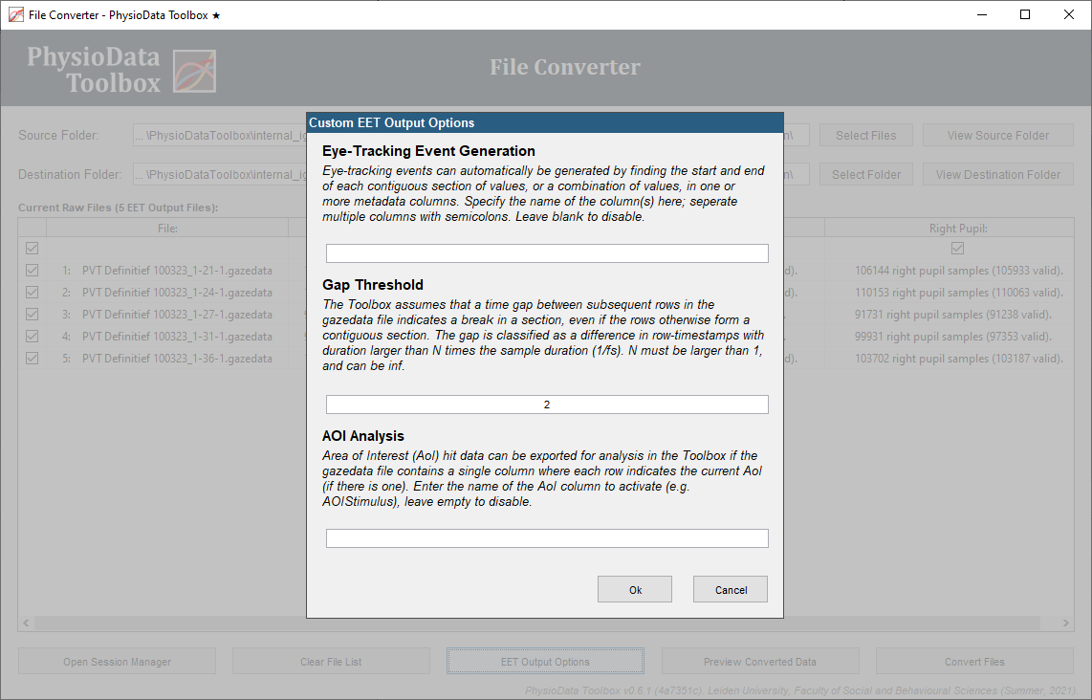Click the EET Output Options button

pos(545,661)
